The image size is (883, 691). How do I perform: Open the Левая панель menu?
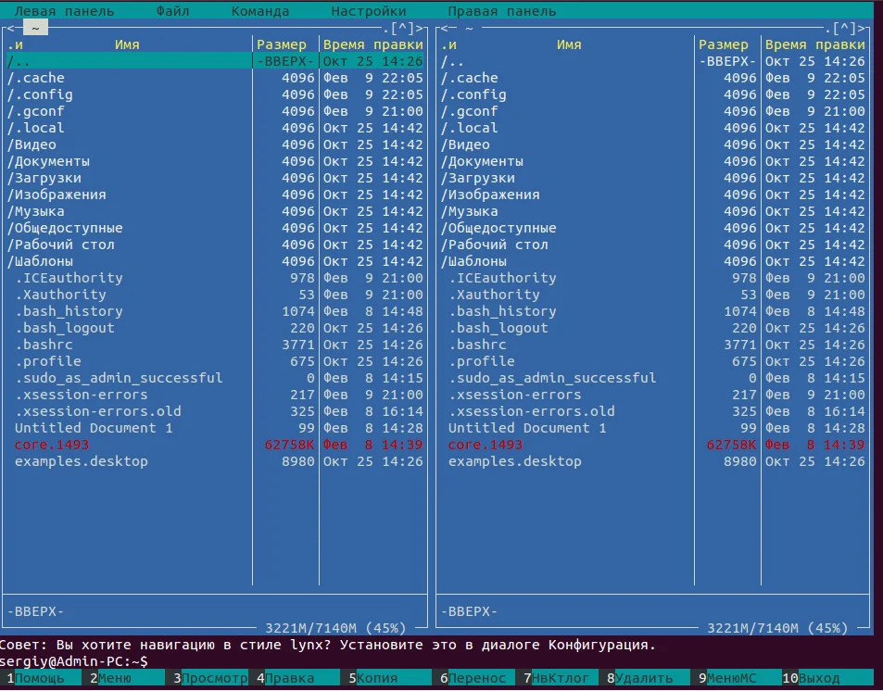point(65,11)
